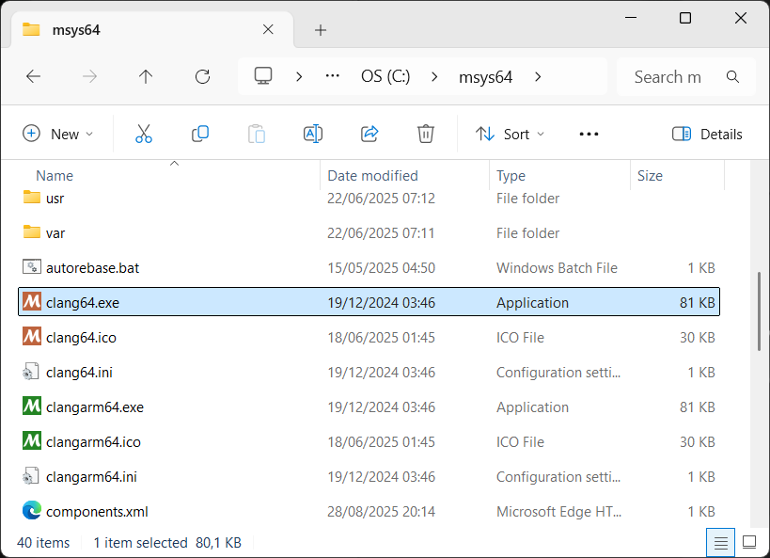Navigate back with the back arrow
The image size is (770, 558).
(x=34, y=76)
